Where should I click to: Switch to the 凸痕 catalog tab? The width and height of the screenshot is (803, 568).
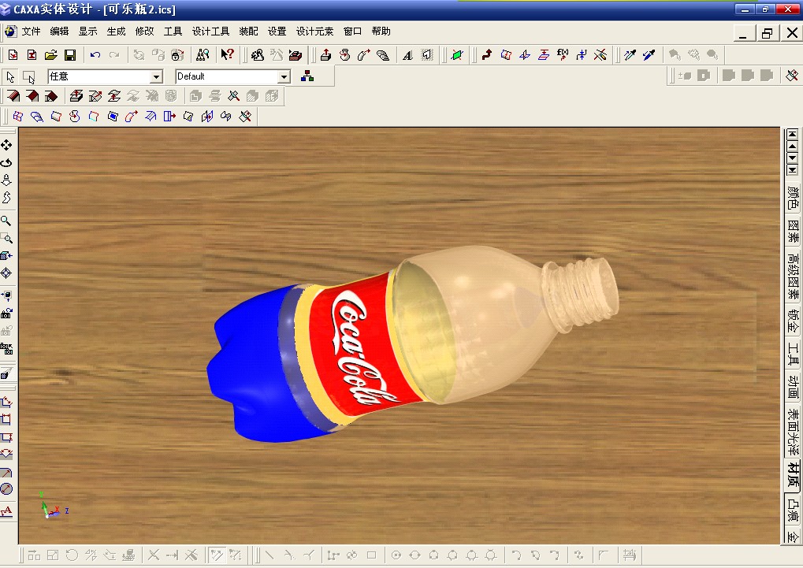pos(793,510)
